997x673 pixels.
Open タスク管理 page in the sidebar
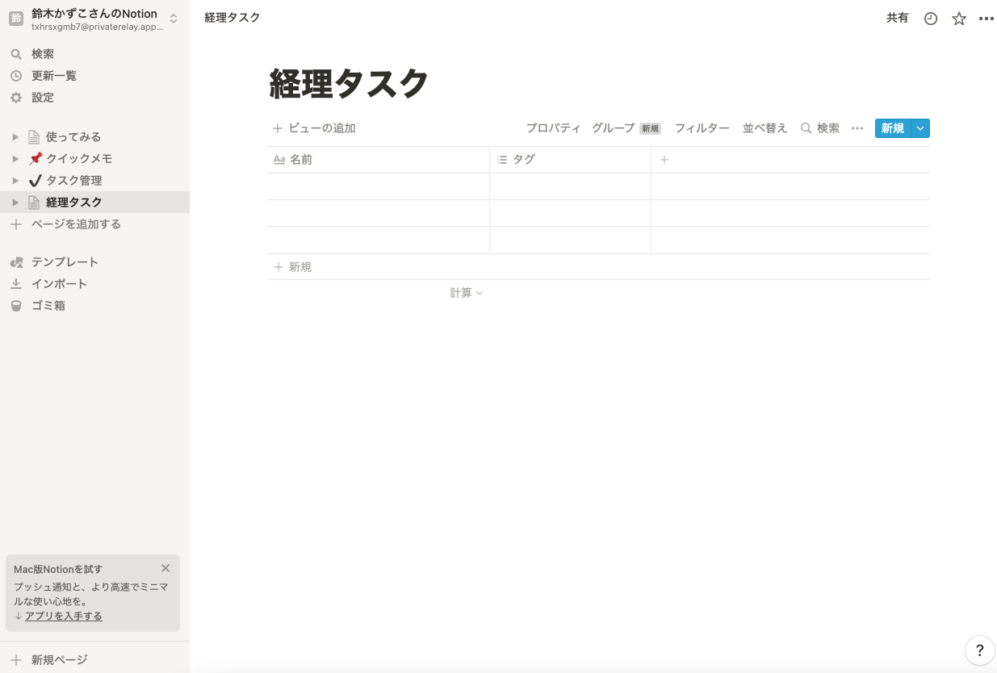(74, 181)
